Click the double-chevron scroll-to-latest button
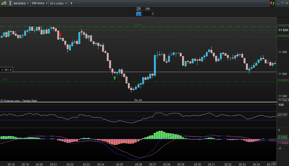289x166 pixels. pos(274,164)
